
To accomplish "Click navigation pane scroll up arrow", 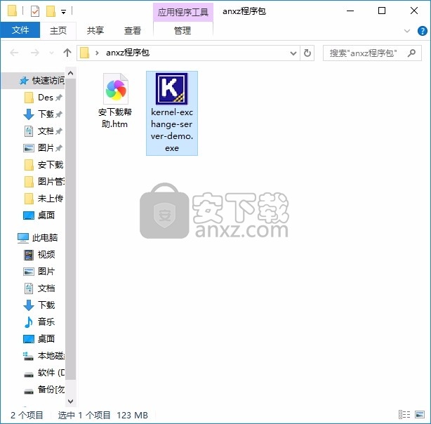I will pos(70,73).
